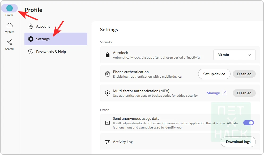The width and height of the screenshot is (264, 155).
Task: Click the Autolock padlock icon
Action: pos(108,55)
